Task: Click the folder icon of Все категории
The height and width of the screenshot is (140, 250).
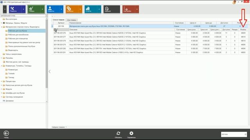Action: 4,19
